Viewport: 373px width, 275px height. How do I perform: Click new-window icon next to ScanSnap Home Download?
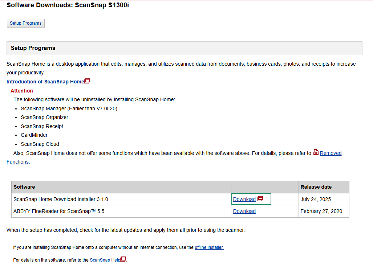pyautogui.click(x=260, y=199)
